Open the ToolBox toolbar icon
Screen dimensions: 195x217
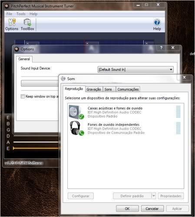coord(27,24)
